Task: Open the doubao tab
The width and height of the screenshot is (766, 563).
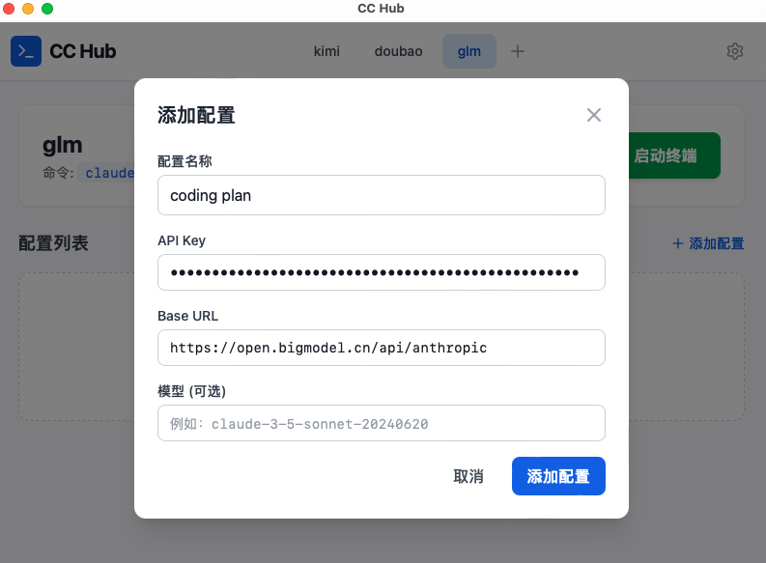Action: pos(398,51)
